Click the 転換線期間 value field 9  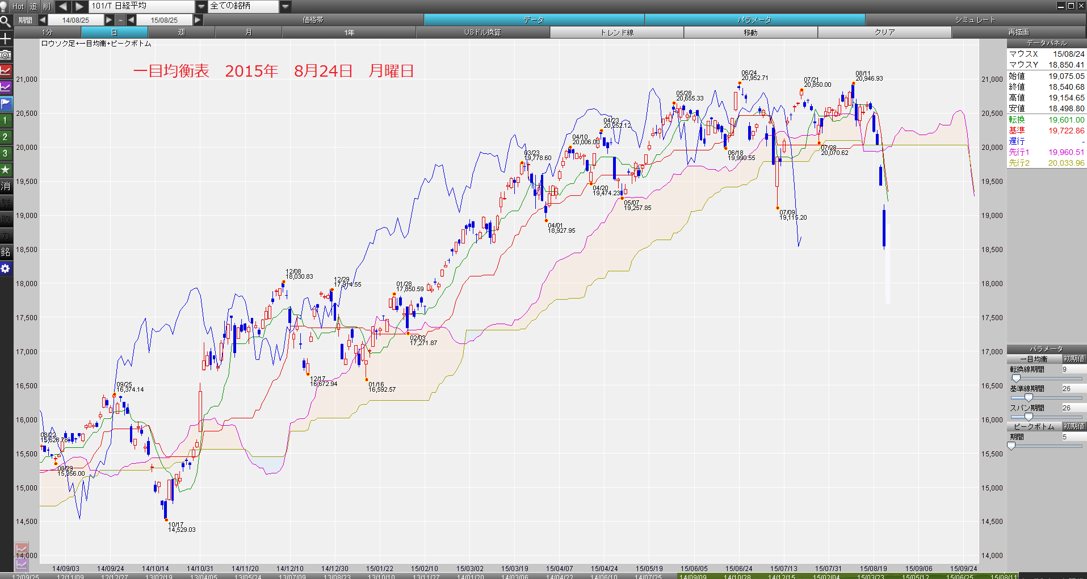pyautogui.click(x=1073, y=370)
